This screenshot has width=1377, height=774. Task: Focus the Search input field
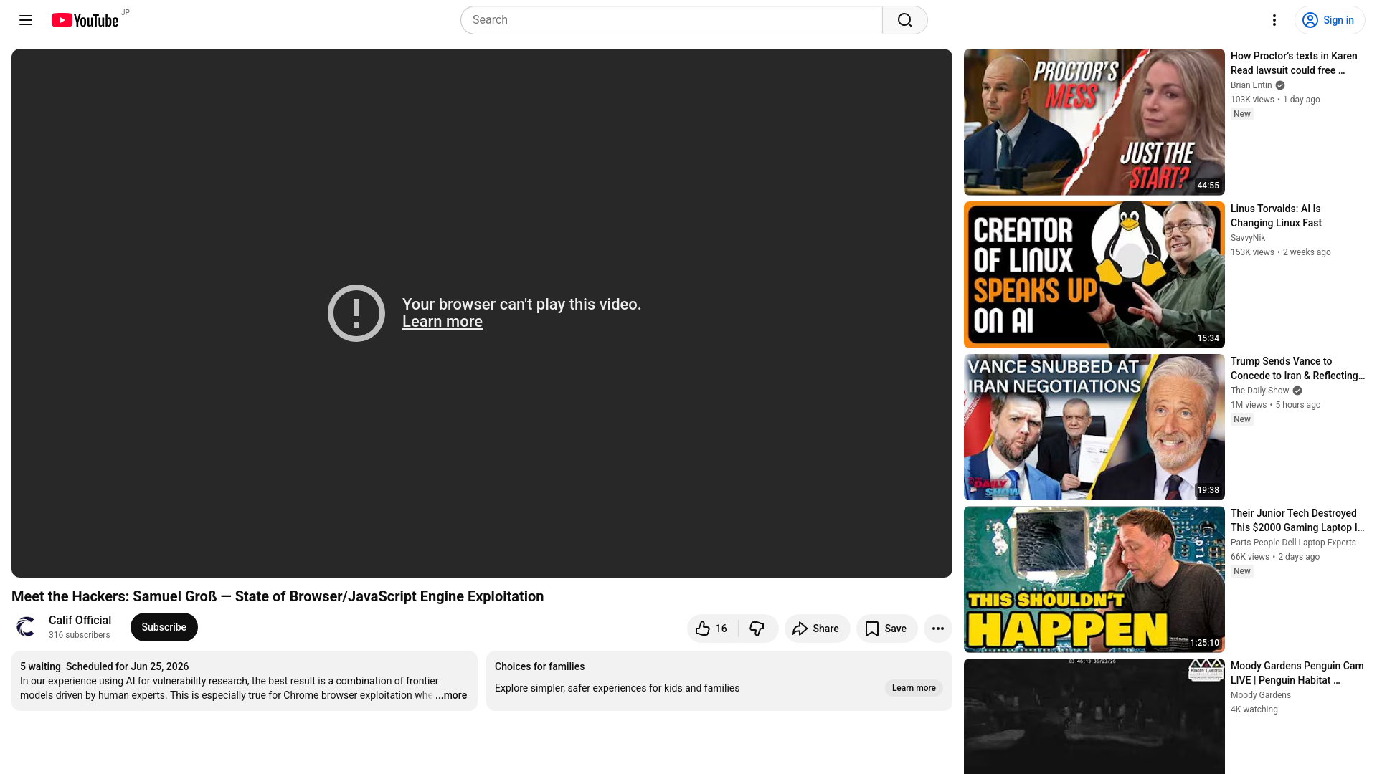[671, 20]
